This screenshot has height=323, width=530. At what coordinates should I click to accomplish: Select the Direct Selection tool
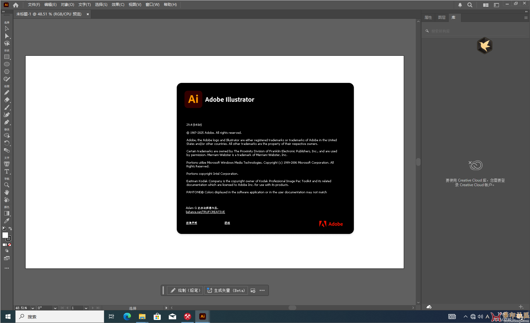pos(7,36)
